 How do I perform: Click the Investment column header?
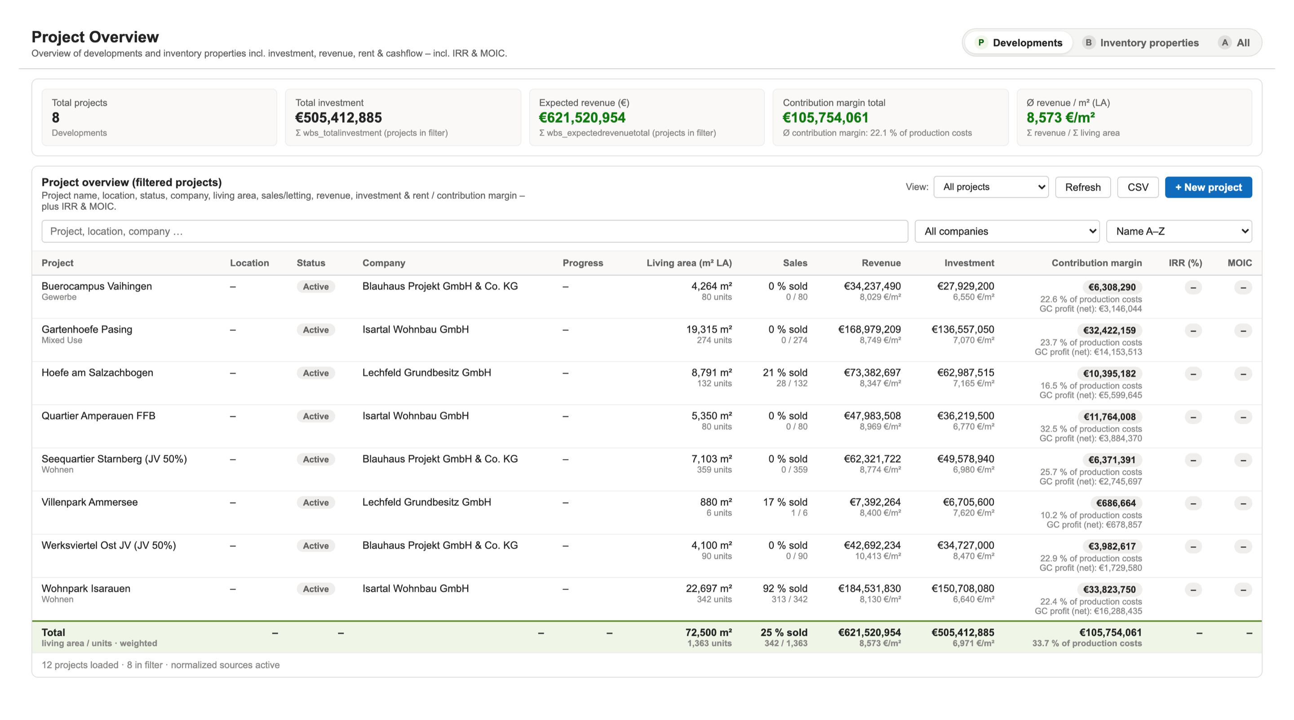point(969,263)
